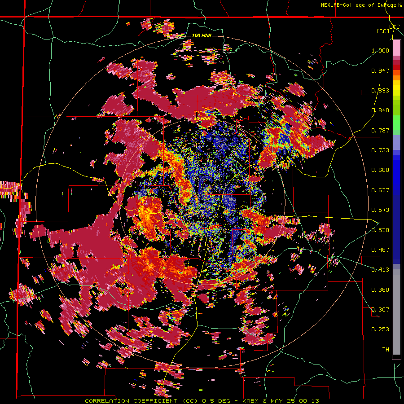Viewport: 404px width, 404px height.
Task: Click the 0.307 legend value
Action: point(380,310)
